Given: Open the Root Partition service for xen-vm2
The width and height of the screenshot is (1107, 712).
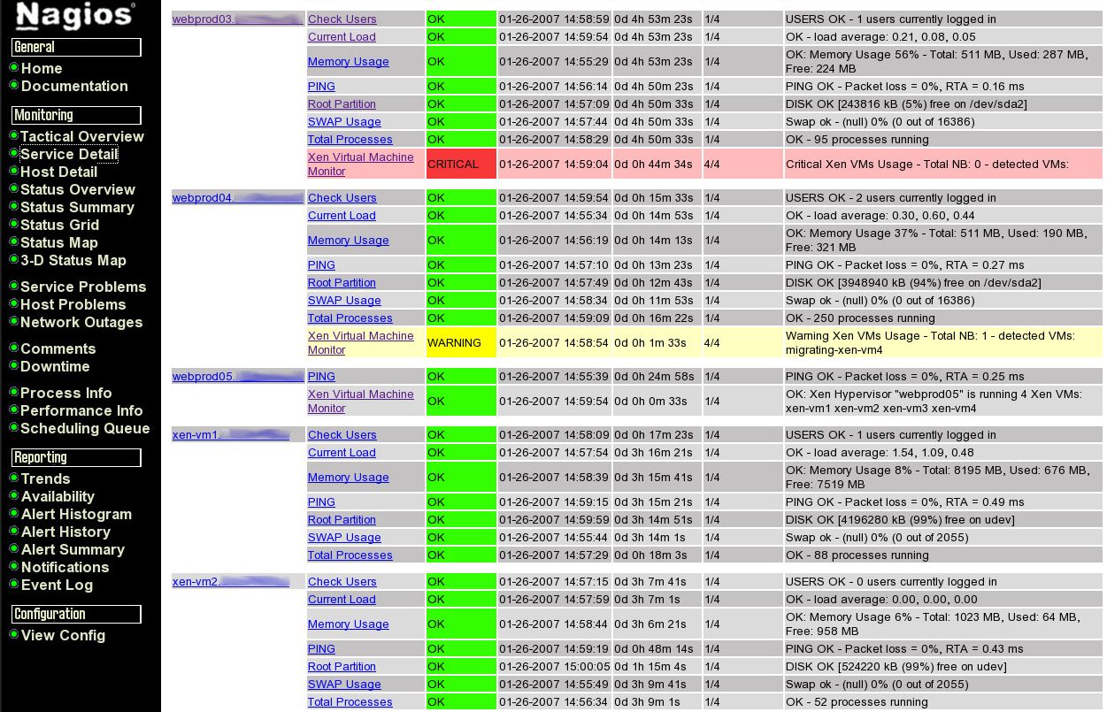Looking at the screenshot, I should coord(342,667).
